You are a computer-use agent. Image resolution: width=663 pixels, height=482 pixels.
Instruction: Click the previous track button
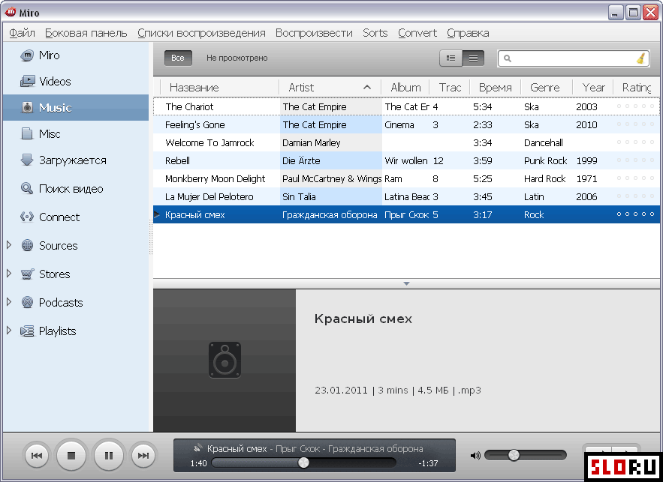[36, 455]
